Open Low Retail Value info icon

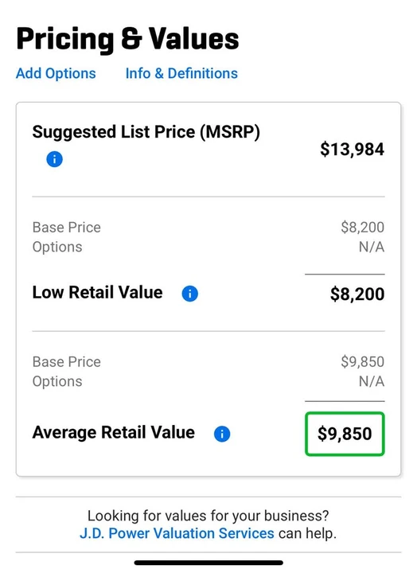190,294
